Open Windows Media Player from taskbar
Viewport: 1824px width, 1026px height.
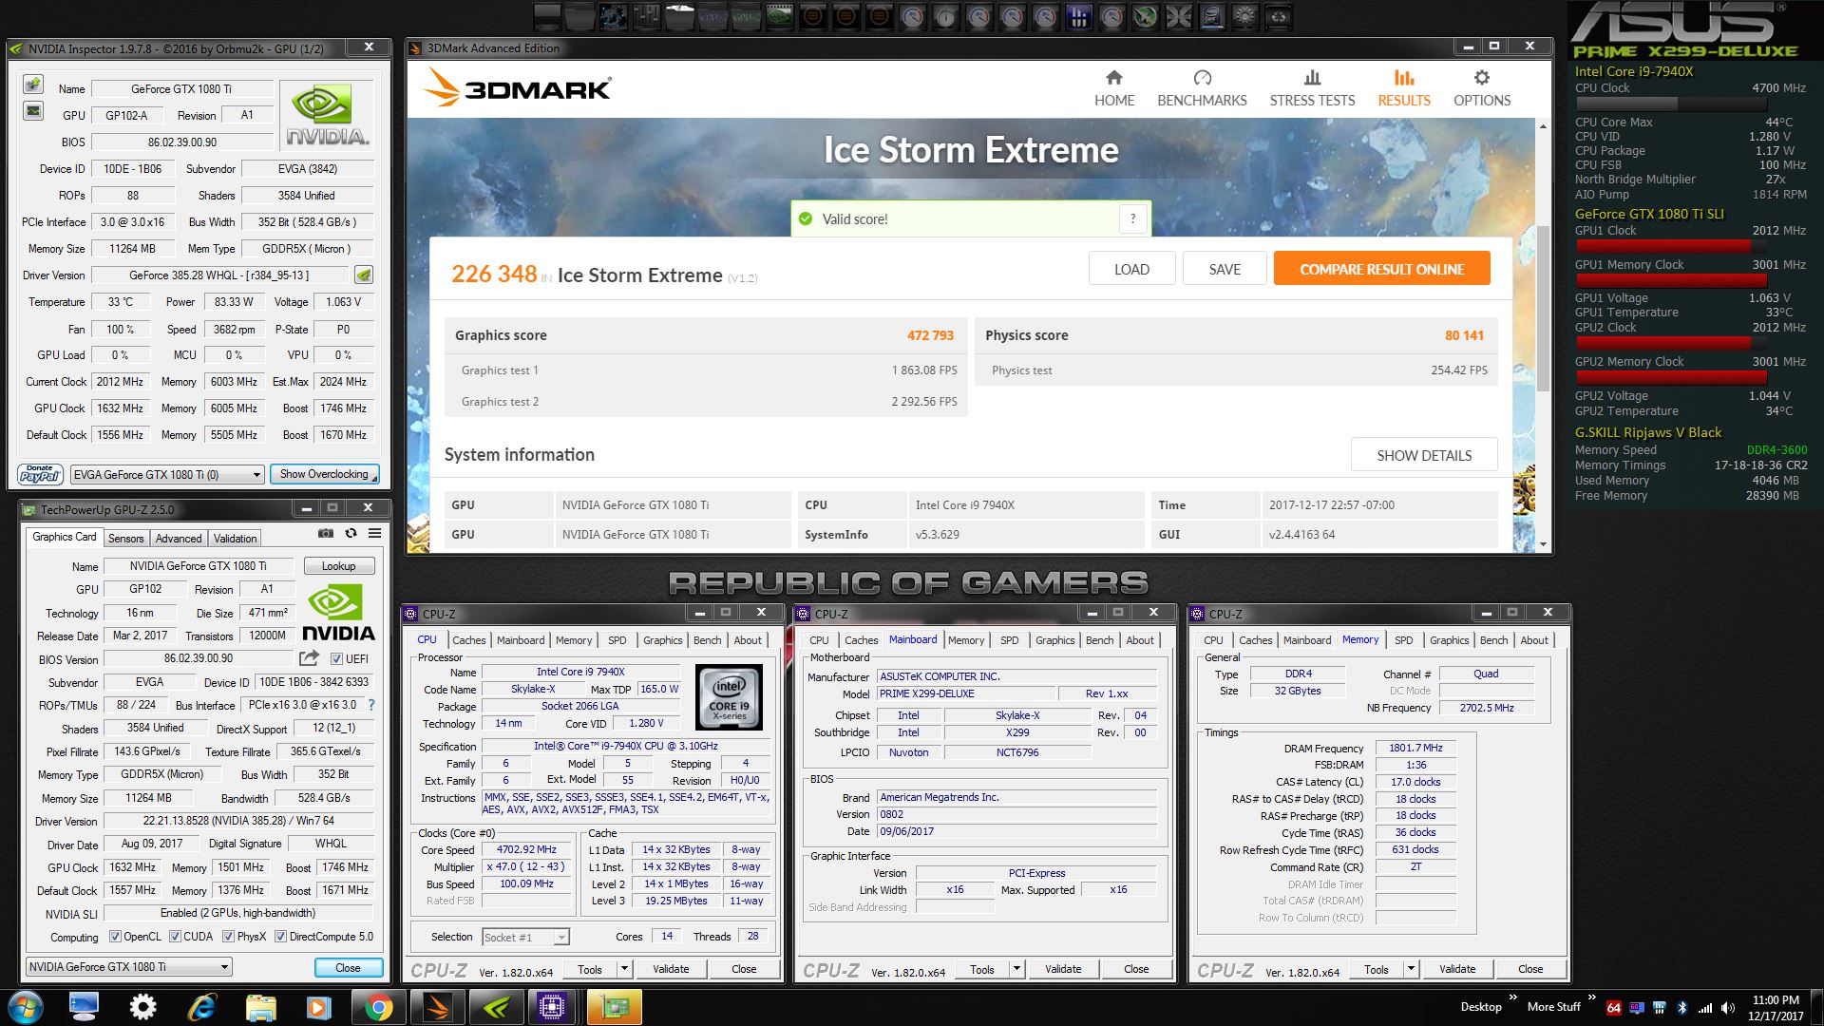(318, 1007)
